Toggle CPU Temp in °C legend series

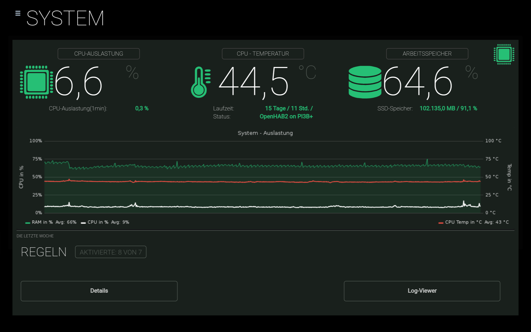tap(463, 222)
